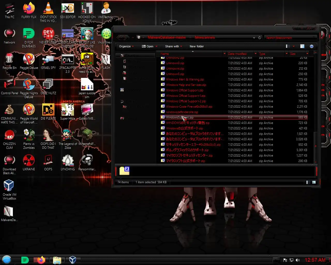The width and height of the screenshot is (331, 265).
Task: Open the SEX EDITOR HxD shortcut
Action: pyautogui.click(x=68, y=11)
